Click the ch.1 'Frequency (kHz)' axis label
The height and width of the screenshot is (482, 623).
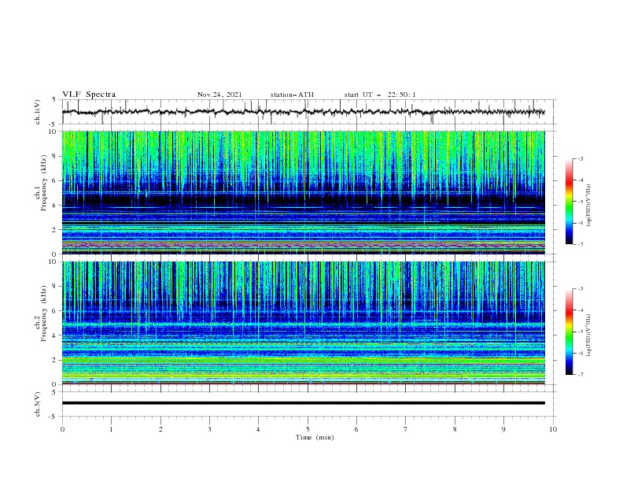(44, 184)
